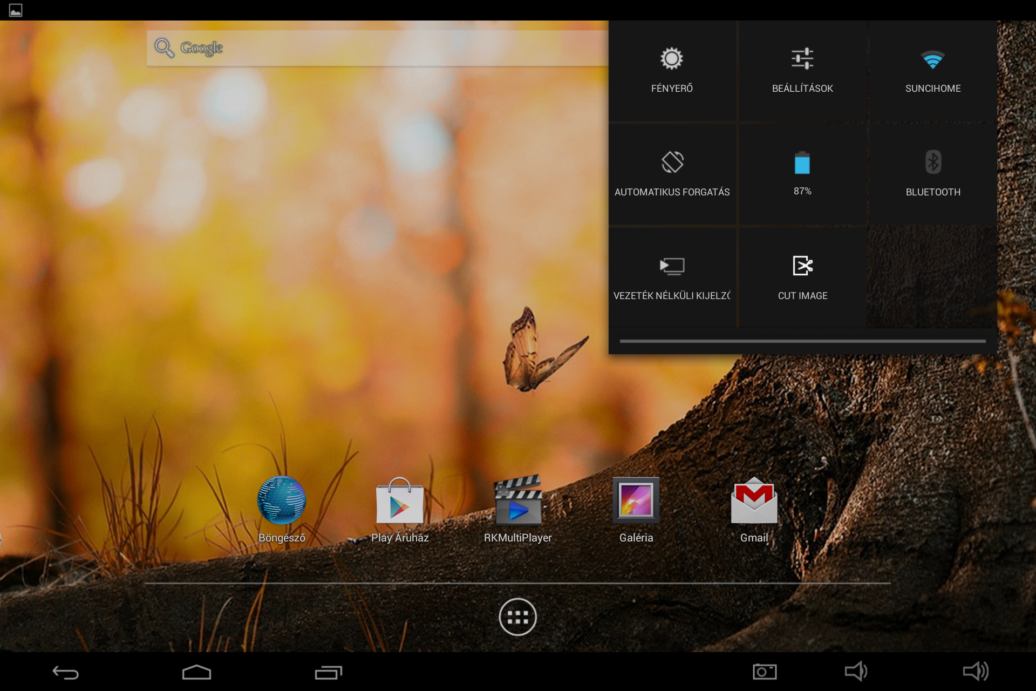
Task: Tap the Cut Image tile
Action: click(802, 277)
